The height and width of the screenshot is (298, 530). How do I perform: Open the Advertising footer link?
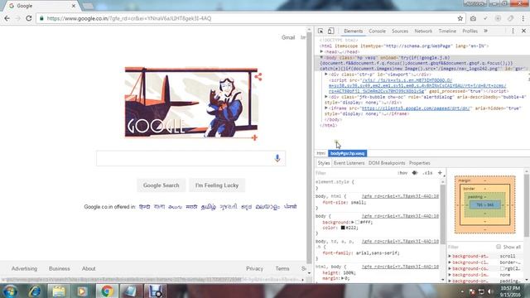(x=24, y=268)
